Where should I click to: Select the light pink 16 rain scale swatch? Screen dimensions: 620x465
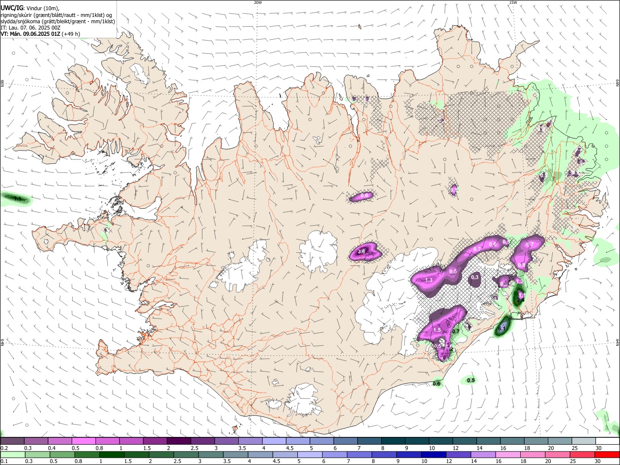(x=508, y=454)
